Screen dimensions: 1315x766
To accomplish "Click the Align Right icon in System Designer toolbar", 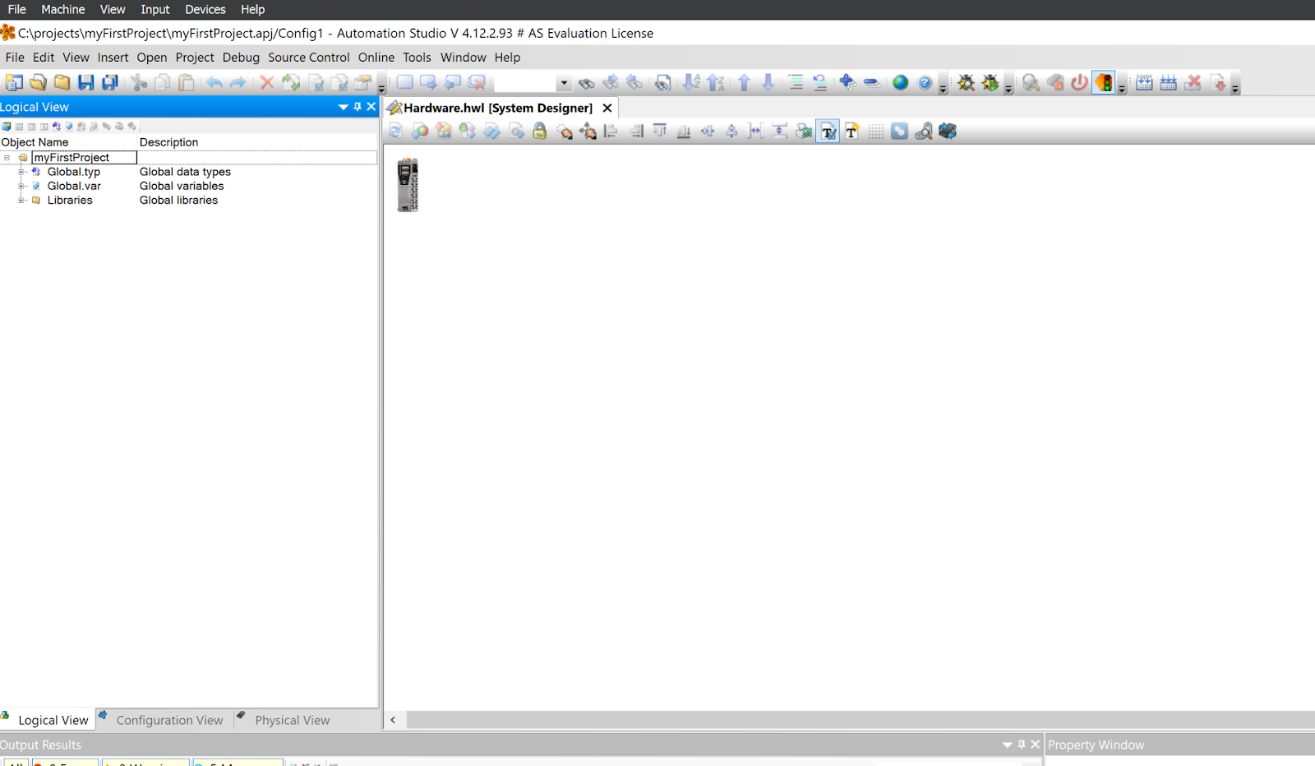I will 636,132.
